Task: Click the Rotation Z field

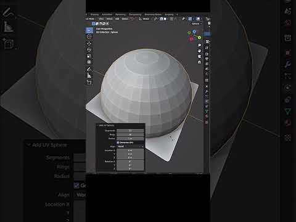Action: click(130, 169)
